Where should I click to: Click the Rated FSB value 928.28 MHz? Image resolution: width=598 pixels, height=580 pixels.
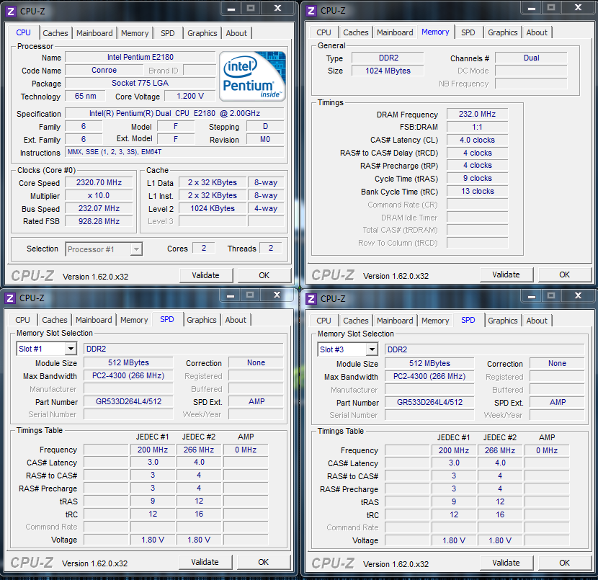99,221
